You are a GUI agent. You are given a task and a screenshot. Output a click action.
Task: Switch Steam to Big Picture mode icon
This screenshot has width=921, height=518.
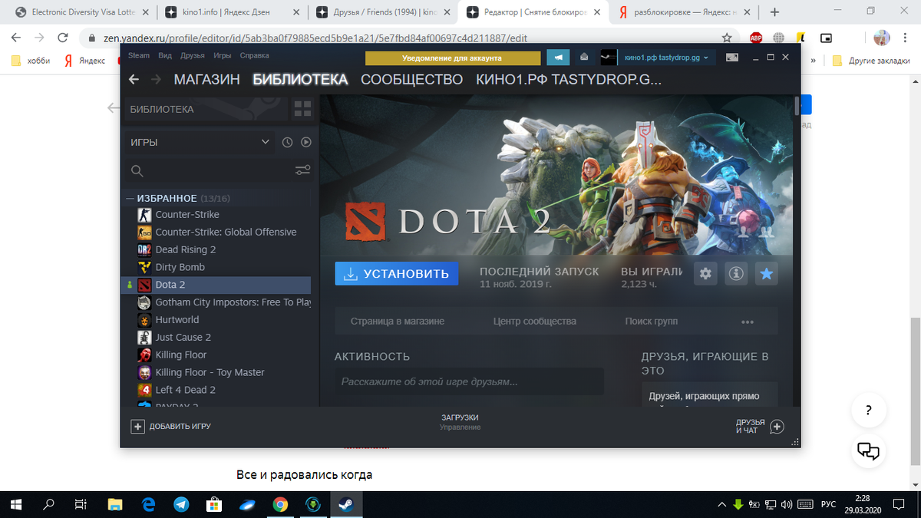(x=733, y=58)
